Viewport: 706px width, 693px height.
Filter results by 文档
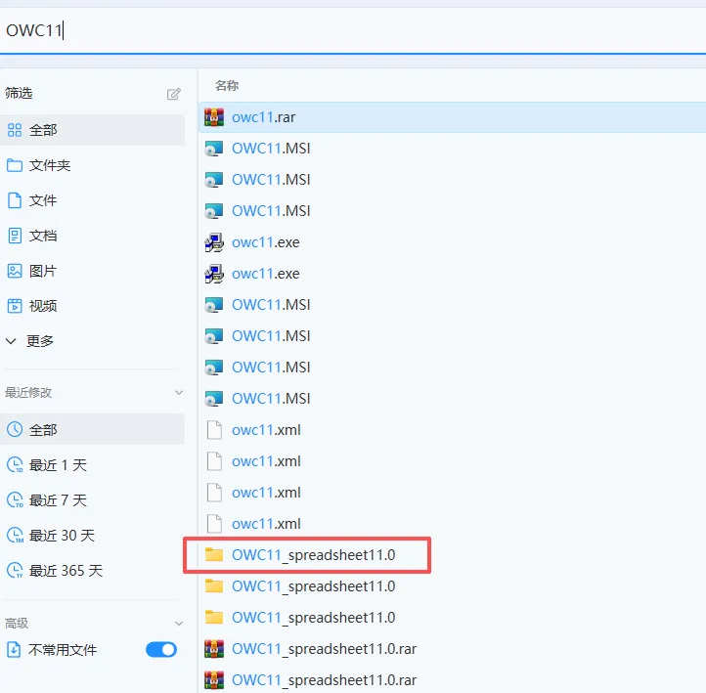pyautogui.click(x=92, y=236)
